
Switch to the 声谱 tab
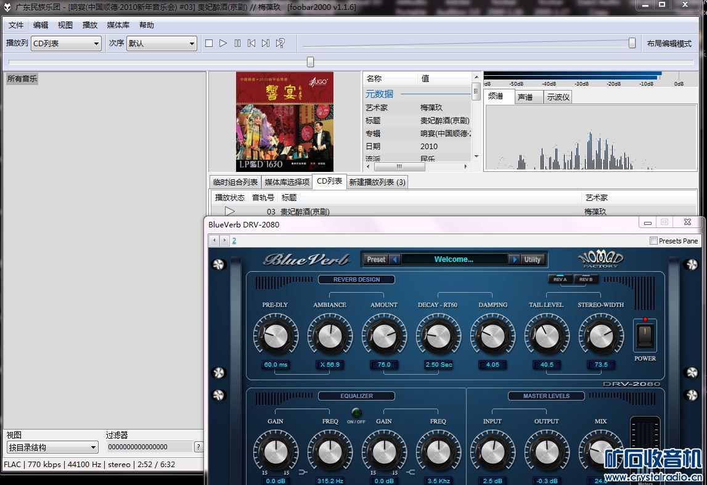tap(528, 97)
